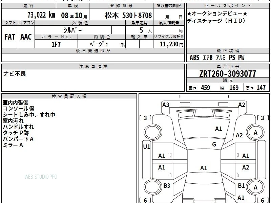
Task: Click the エアコン header
Action: point(26,23)
